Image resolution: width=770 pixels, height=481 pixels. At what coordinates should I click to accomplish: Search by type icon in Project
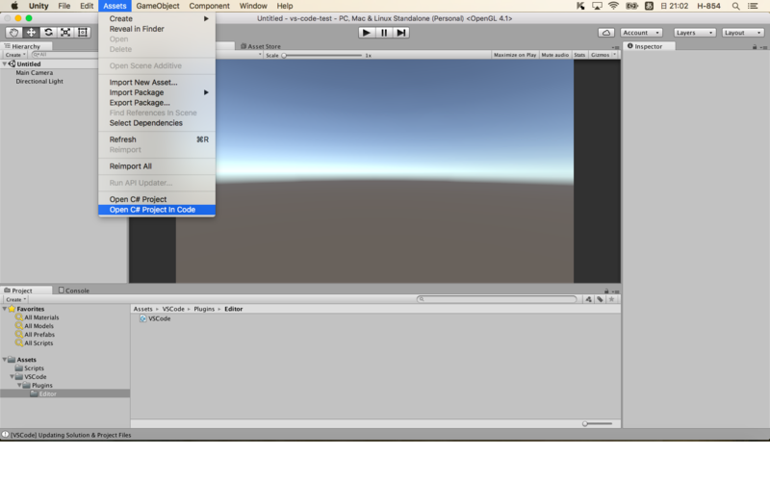tap(588, 299)
